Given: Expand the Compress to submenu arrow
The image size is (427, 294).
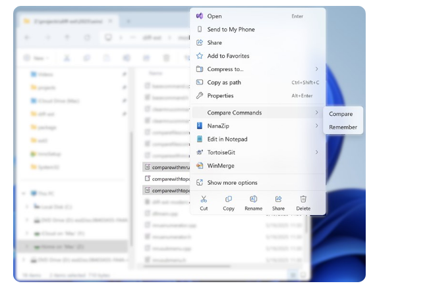Looking at the screenshot, I should point(316,69).
